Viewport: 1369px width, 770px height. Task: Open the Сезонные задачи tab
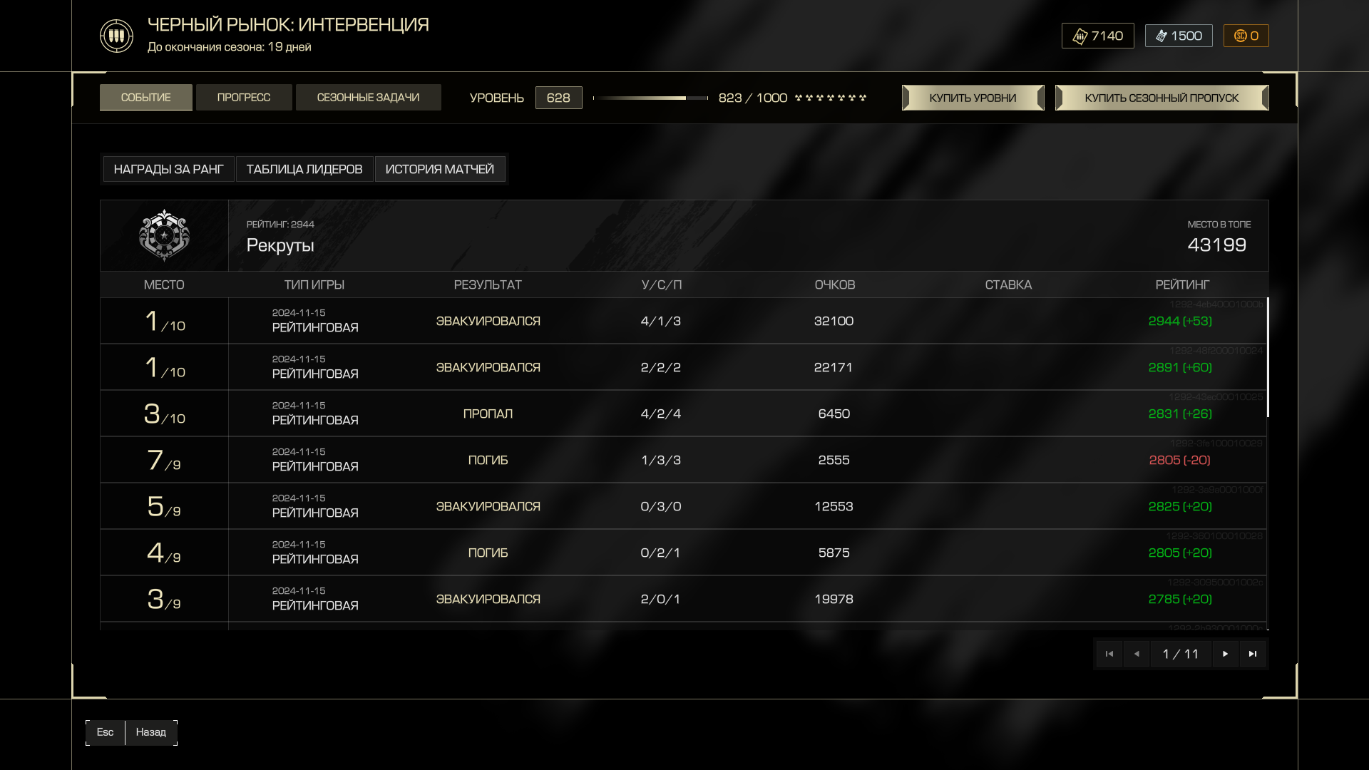click(x=368, y=98)
